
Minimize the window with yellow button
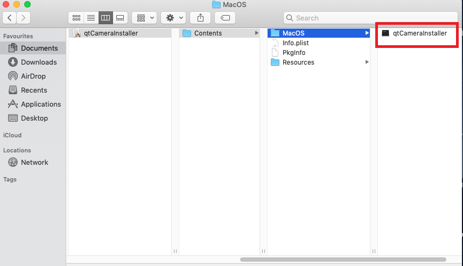pos(17,4)
